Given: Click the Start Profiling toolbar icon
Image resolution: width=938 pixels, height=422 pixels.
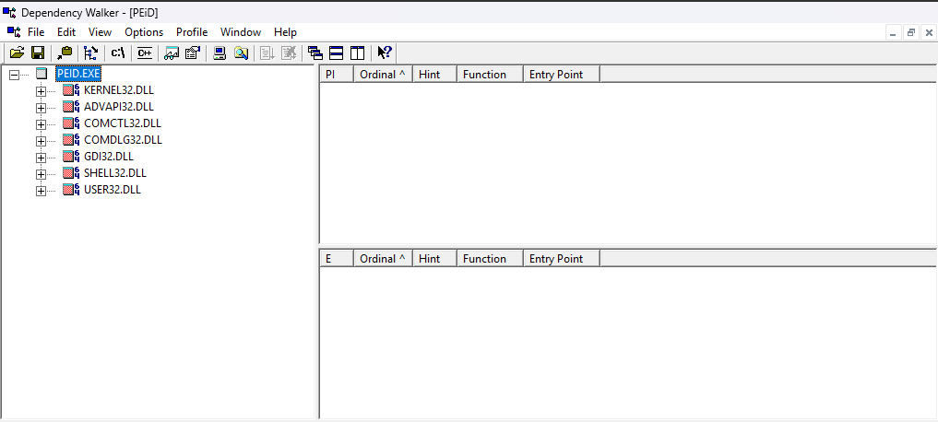Looking at the screenshot, I should pos(267,53).
